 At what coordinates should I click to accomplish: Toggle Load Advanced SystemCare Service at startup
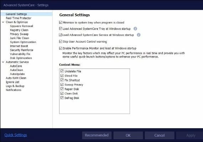click(x=60, y=35)
